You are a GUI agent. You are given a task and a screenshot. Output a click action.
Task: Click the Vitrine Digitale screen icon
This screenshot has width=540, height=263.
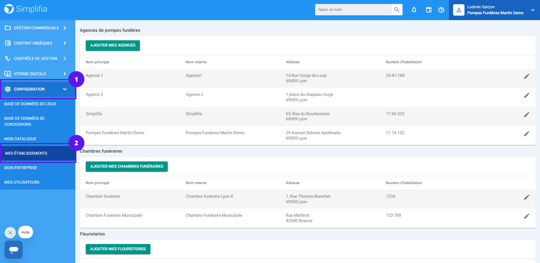(8, 74)
